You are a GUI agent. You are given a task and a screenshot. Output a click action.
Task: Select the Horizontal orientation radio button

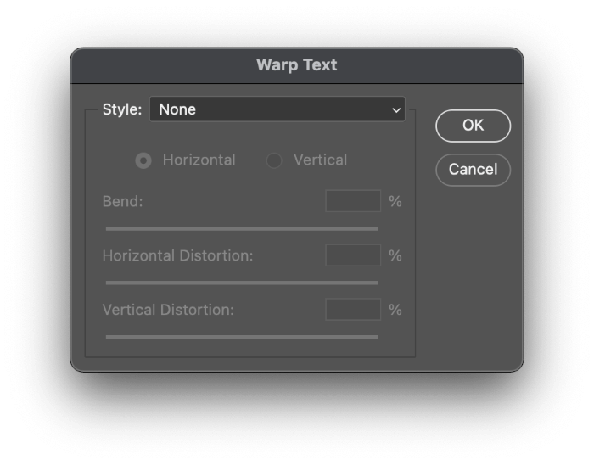pyautogui.click(x=143, y=160)
